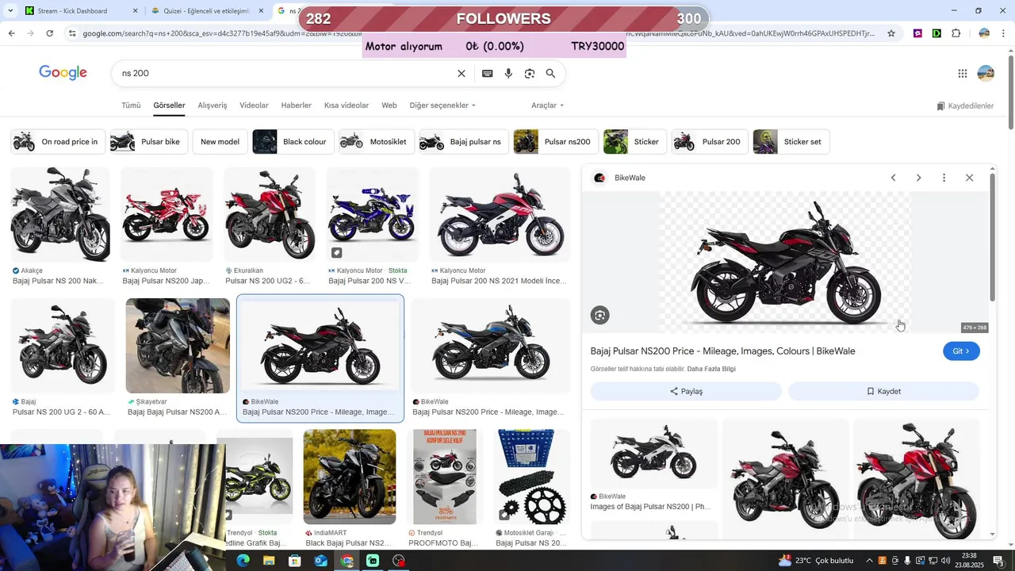Open File Explorer from the taskbar
1015x571 pixels.
click(x=269, y=561)
